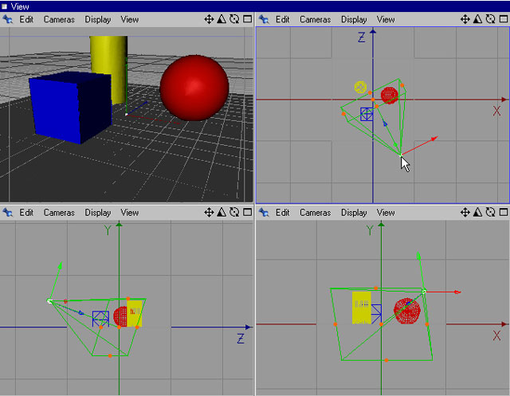This screenshot has height=396, width=510.
Task: Click rotate camera icon in perspective viewport
Action: point(234,19)
